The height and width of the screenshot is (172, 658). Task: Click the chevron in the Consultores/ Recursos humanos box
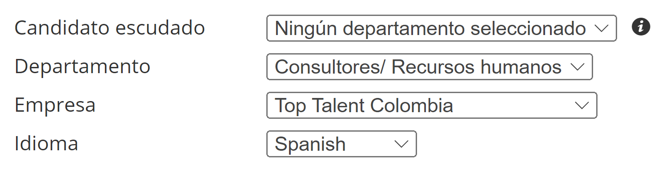577,67
